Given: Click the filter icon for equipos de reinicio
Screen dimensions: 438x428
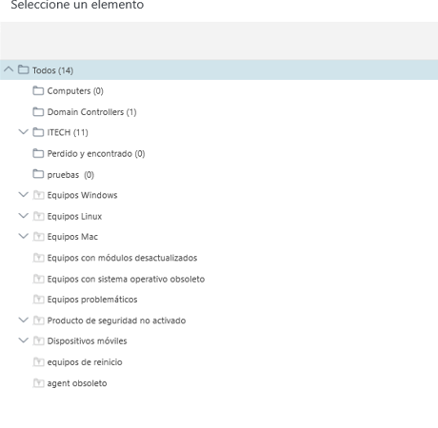Looking at the screenshot, I should [38, 361].
